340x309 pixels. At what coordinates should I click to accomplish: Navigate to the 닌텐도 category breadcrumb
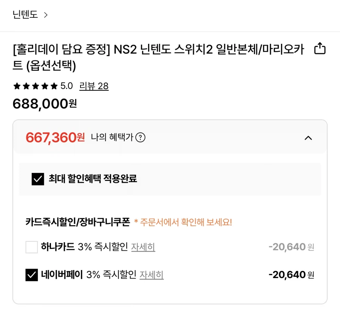tap(25, 14)
